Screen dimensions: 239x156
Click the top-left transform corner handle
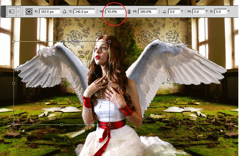(14, 41)
